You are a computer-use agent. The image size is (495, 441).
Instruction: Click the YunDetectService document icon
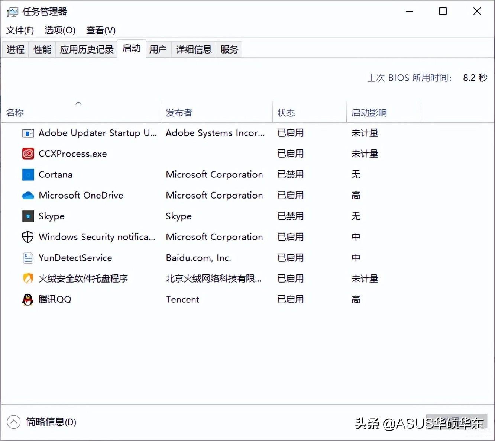[x=28, y=258]
